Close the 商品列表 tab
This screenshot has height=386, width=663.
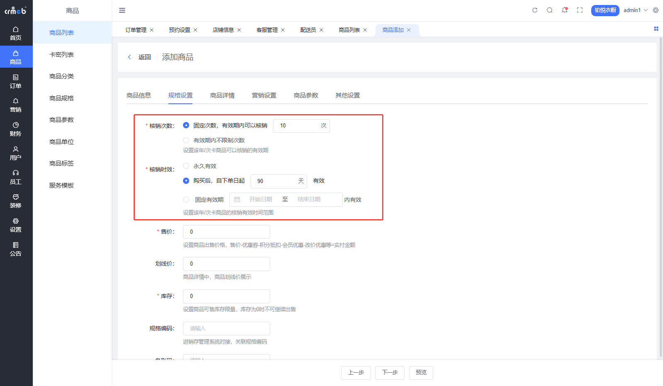coord(365,30)
